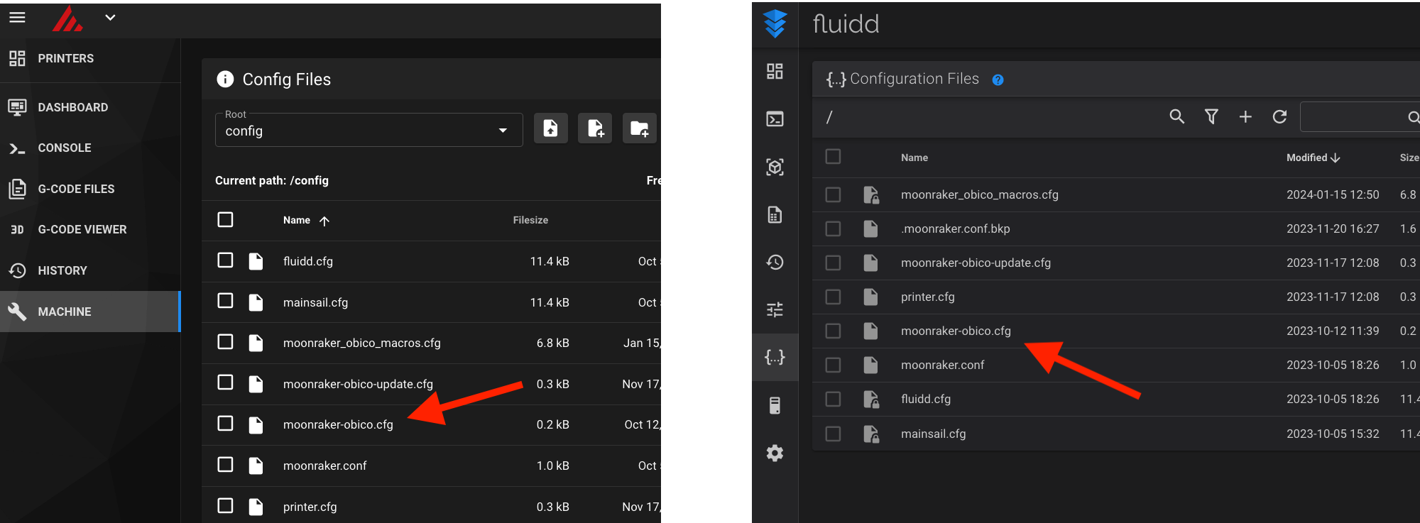Open moonraker-obico.cfg in Mainsail file list

tap(338, 424)
